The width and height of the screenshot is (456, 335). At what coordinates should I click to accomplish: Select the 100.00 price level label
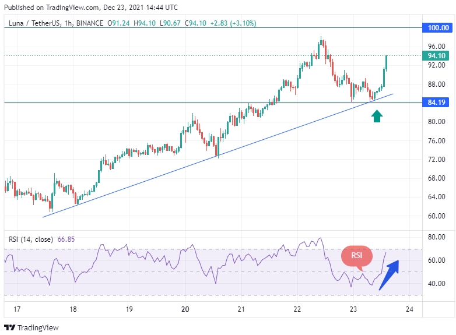438,28
